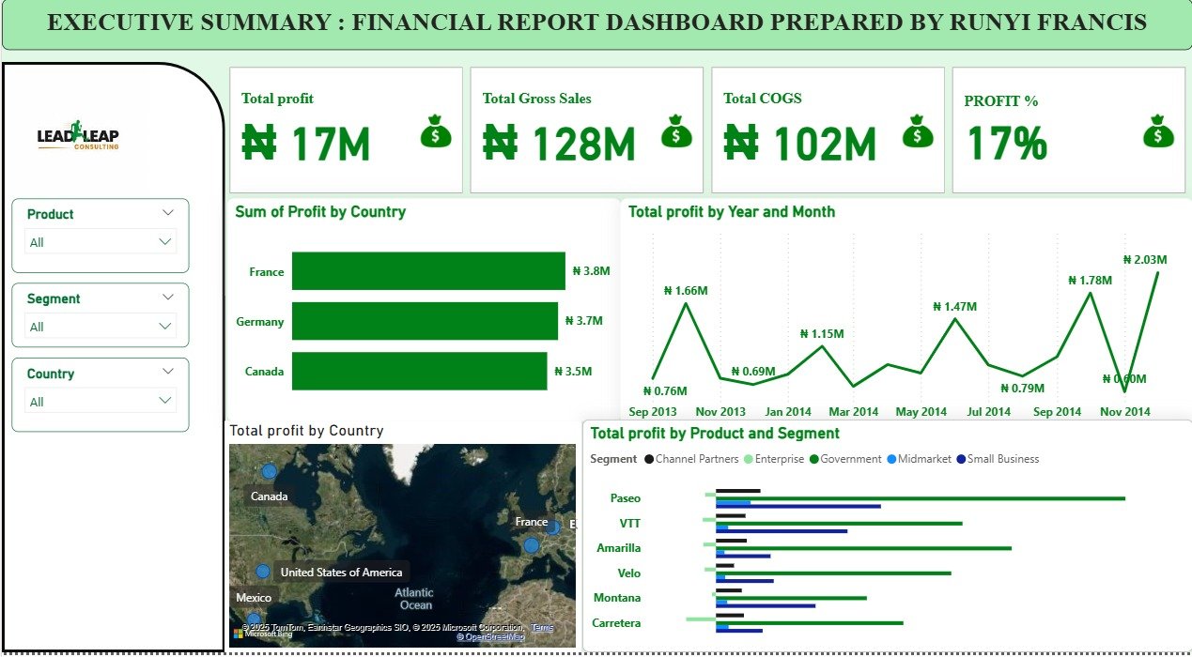This screenshot has width=1192, height=657.
Task: Click the United States of America map bubble
Action: click(263, 572)
